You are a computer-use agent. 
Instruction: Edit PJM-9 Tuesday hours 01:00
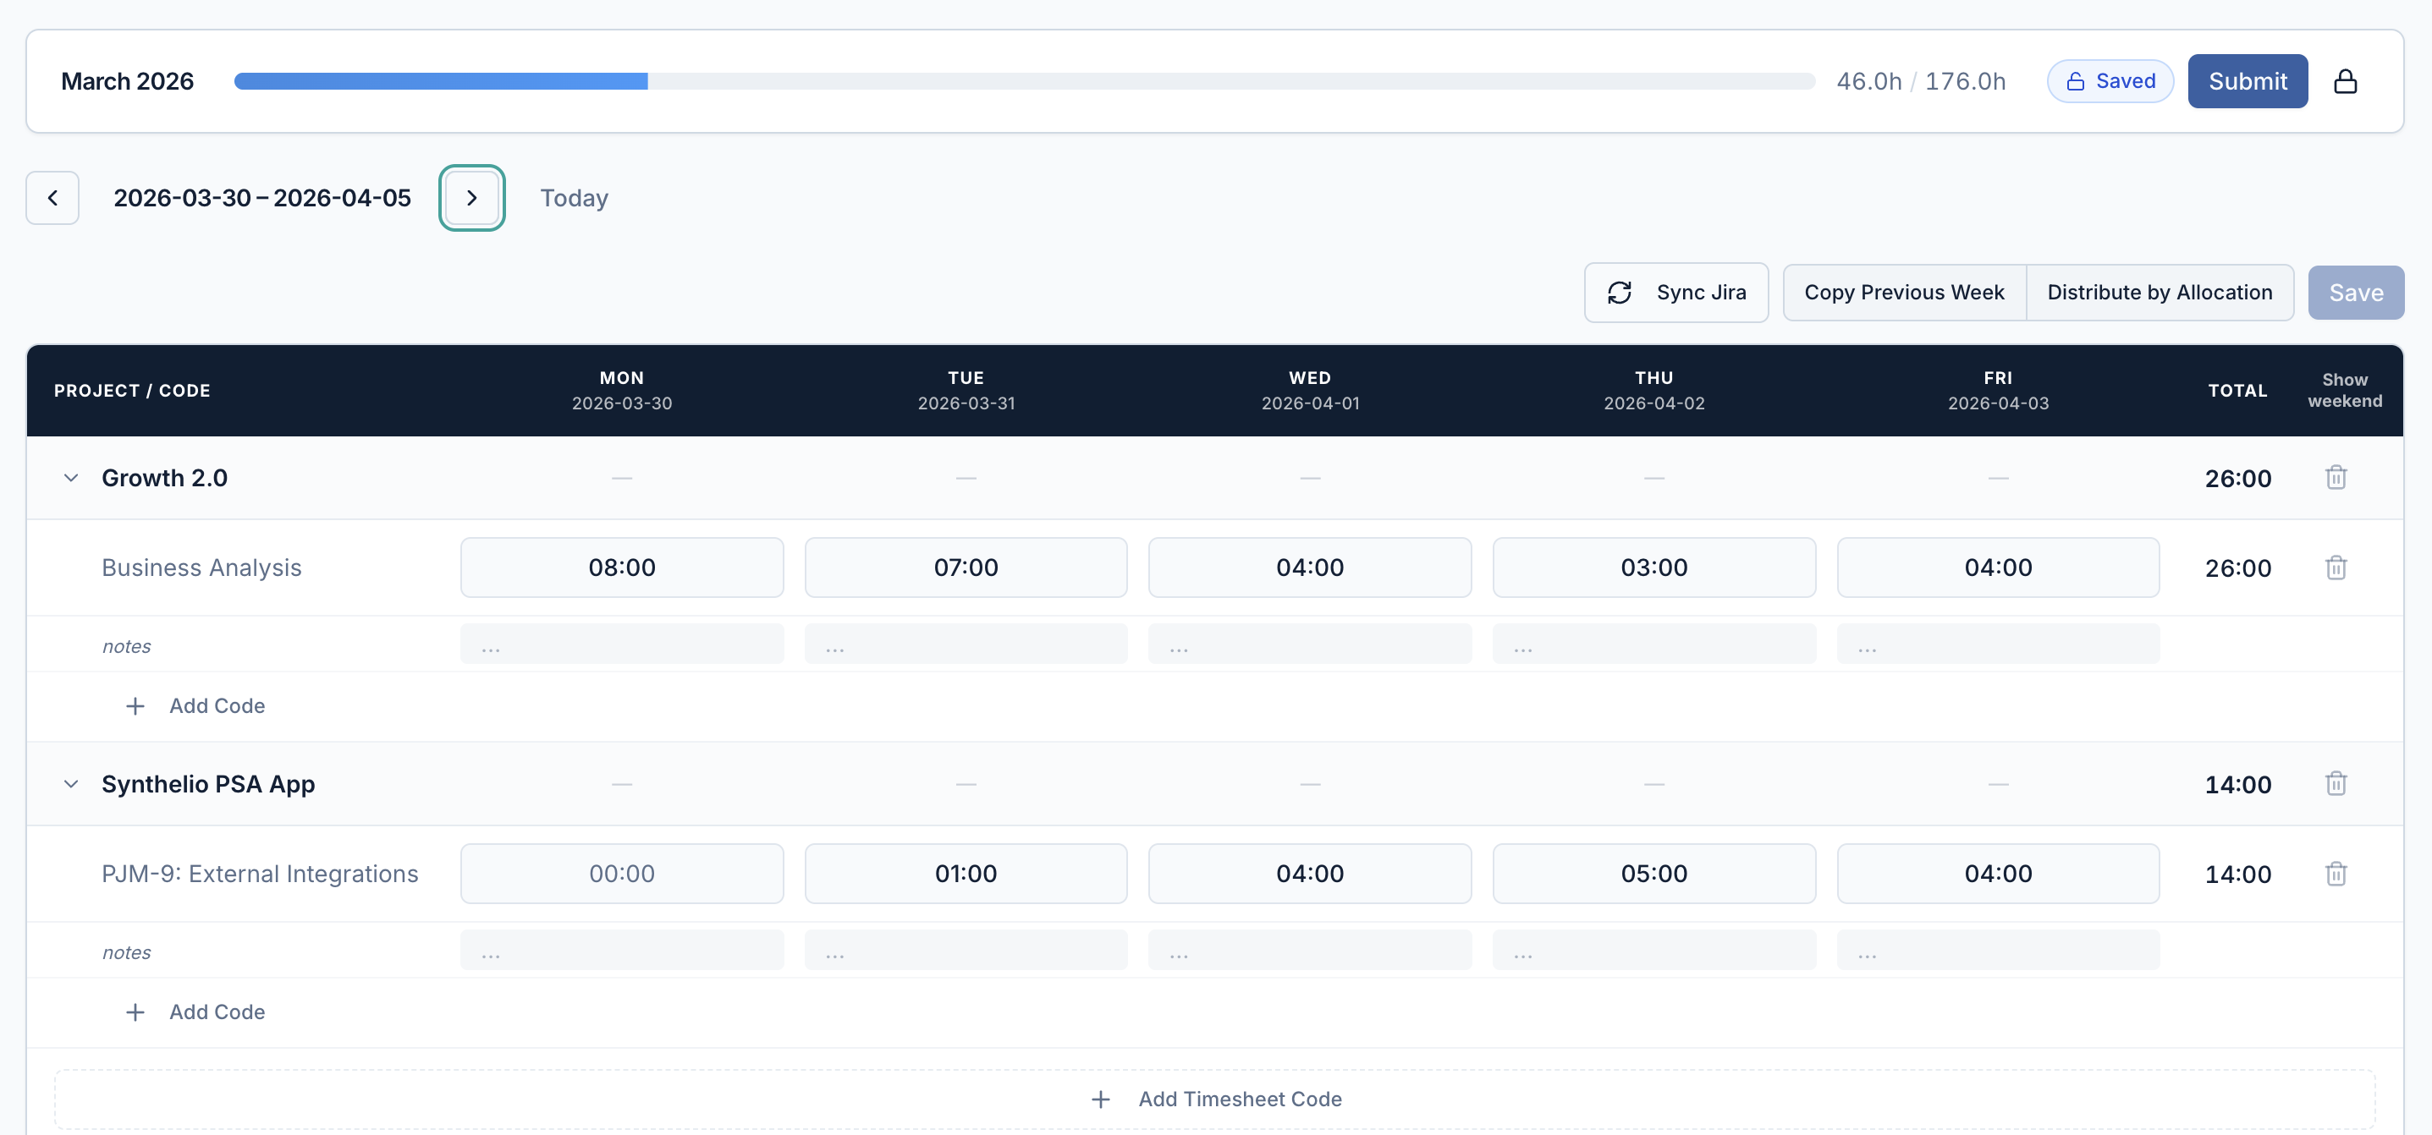pyautogui.click(x=965, y=874)
